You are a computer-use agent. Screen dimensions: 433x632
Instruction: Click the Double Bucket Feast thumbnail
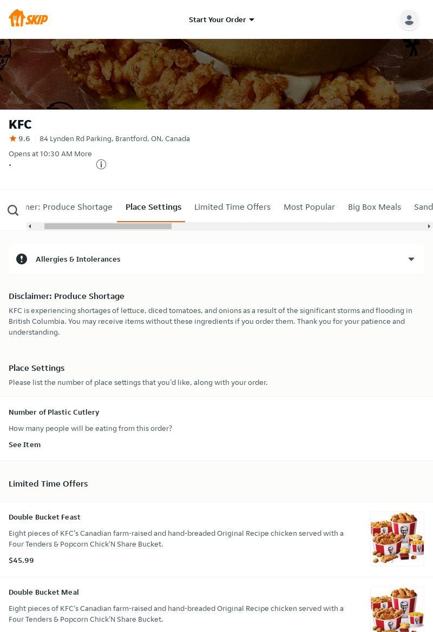pyautogui.click(x=397, y=538)
